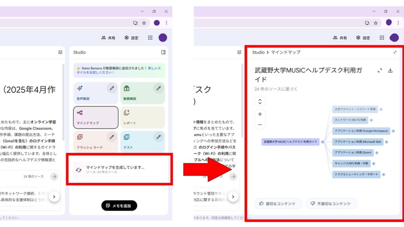The width and height of the screenshot is (404, 227).
Task: Collapse the 武蔵野大学 MUSICヘルプデスク root node
Action: point(322,141)
